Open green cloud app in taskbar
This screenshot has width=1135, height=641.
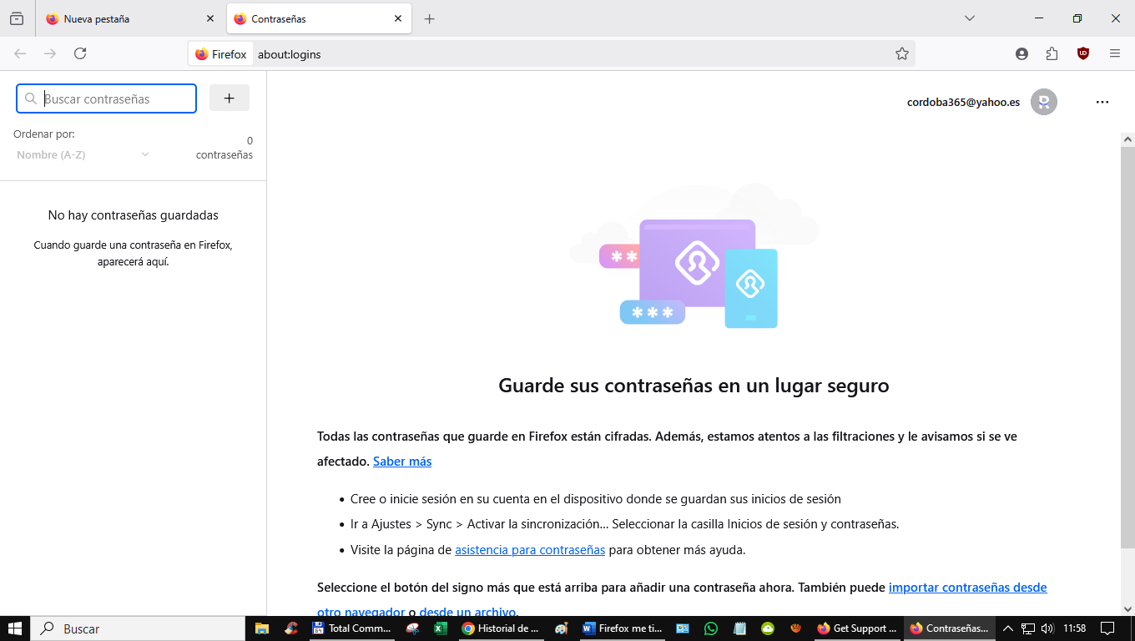click(768, 628)
